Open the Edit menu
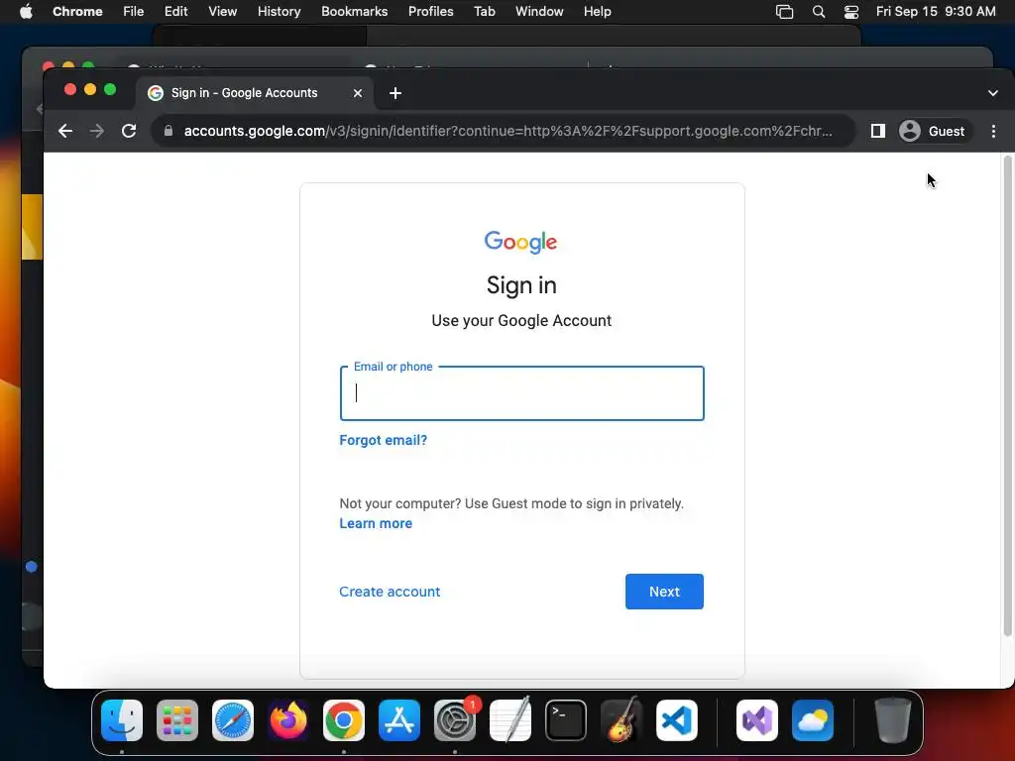 pyautogui.click(x=176, y=12)
